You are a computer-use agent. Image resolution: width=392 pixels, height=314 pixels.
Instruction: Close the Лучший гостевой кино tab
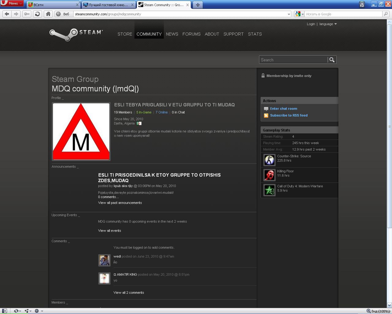[133, 5]
